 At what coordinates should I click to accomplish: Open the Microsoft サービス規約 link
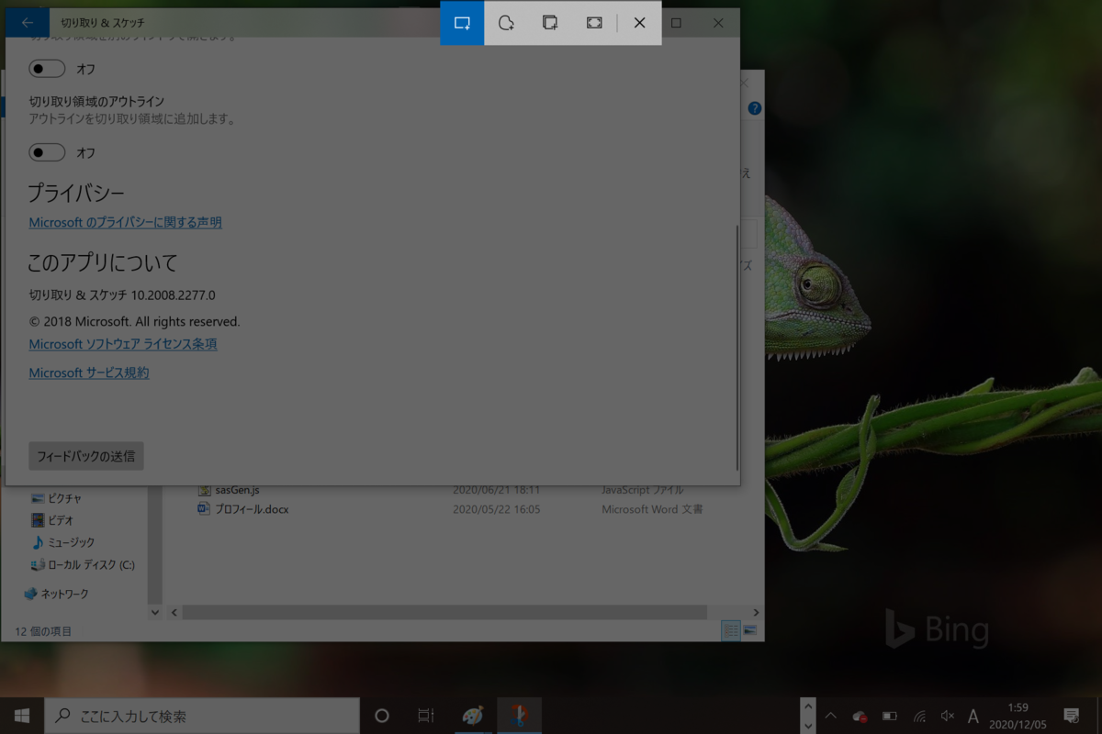89,373
